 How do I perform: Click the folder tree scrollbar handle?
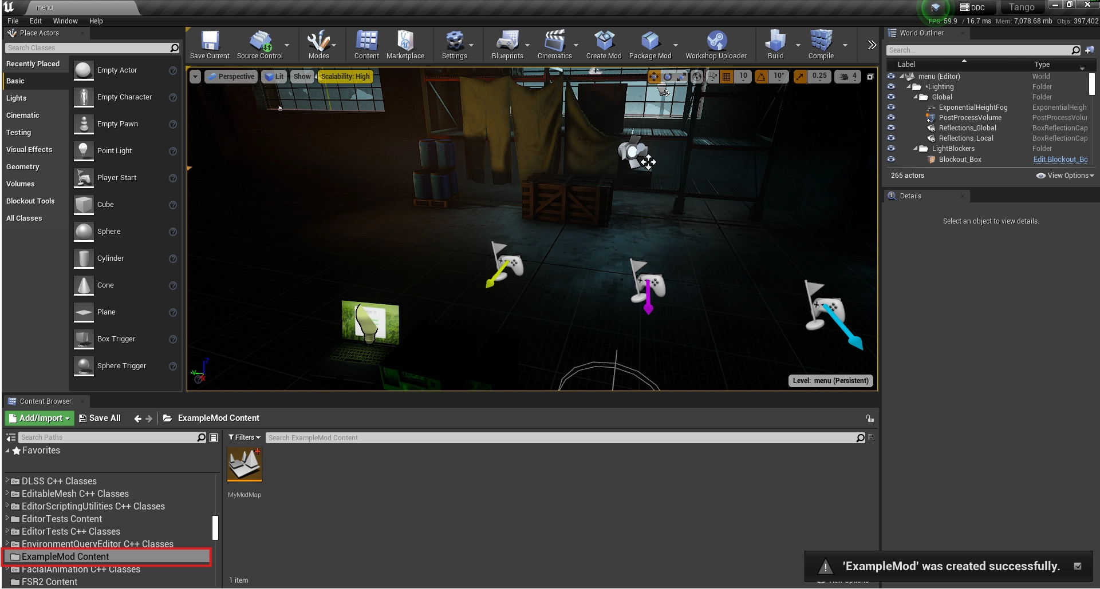(215, 528)
